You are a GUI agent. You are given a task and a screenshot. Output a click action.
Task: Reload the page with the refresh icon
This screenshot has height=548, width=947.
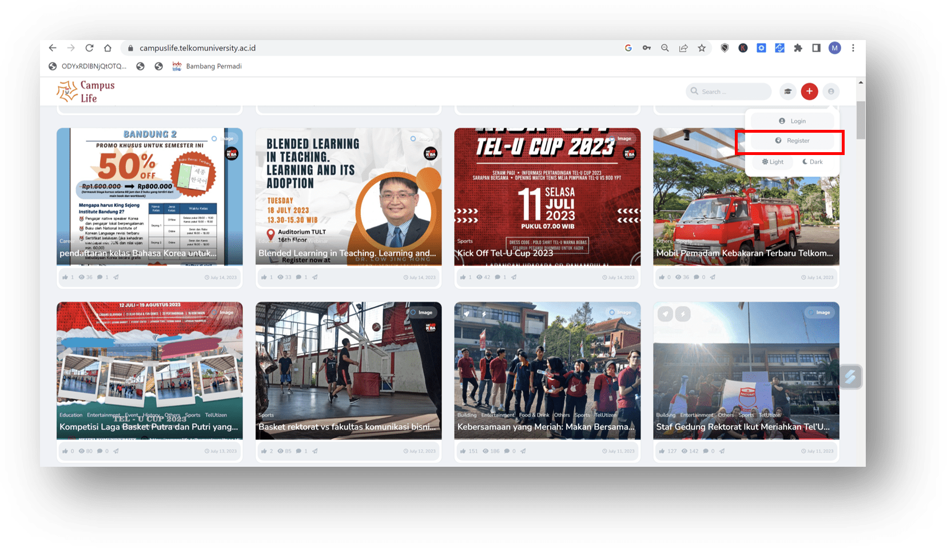89,48
